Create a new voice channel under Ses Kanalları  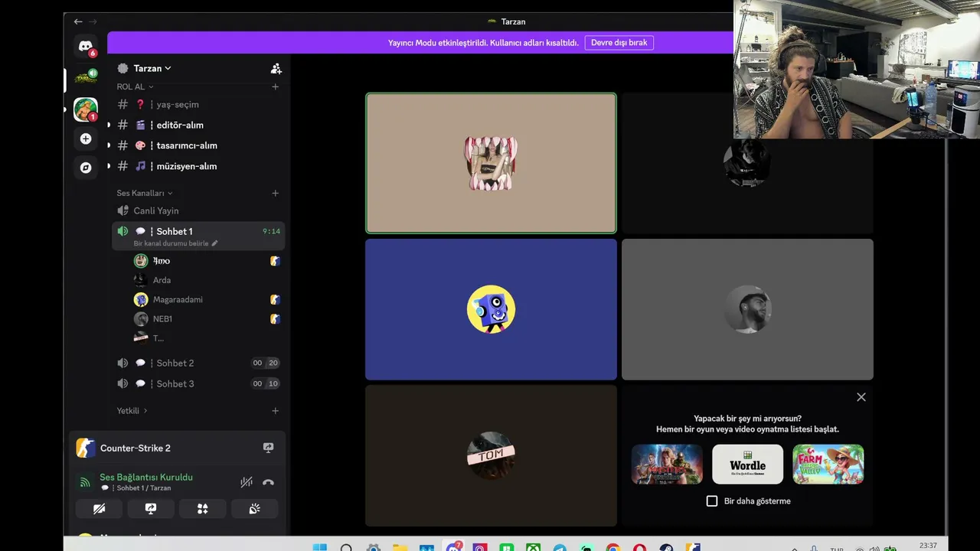(x=276, y=193)
